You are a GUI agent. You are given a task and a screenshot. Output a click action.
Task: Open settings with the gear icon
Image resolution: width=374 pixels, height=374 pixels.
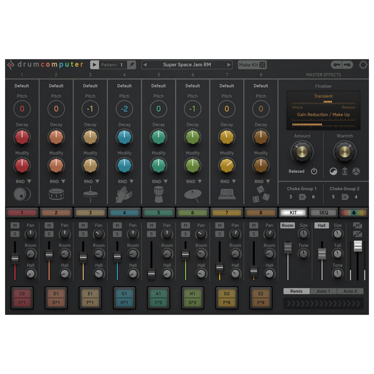click(363, 65)
